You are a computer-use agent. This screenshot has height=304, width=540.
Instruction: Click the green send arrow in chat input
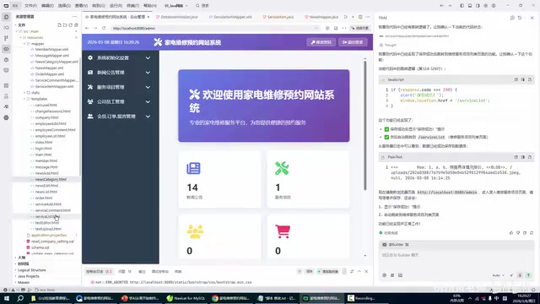529,275
